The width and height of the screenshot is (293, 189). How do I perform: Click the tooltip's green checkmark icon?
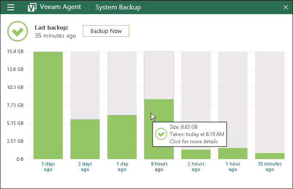[x=161, y=134]
